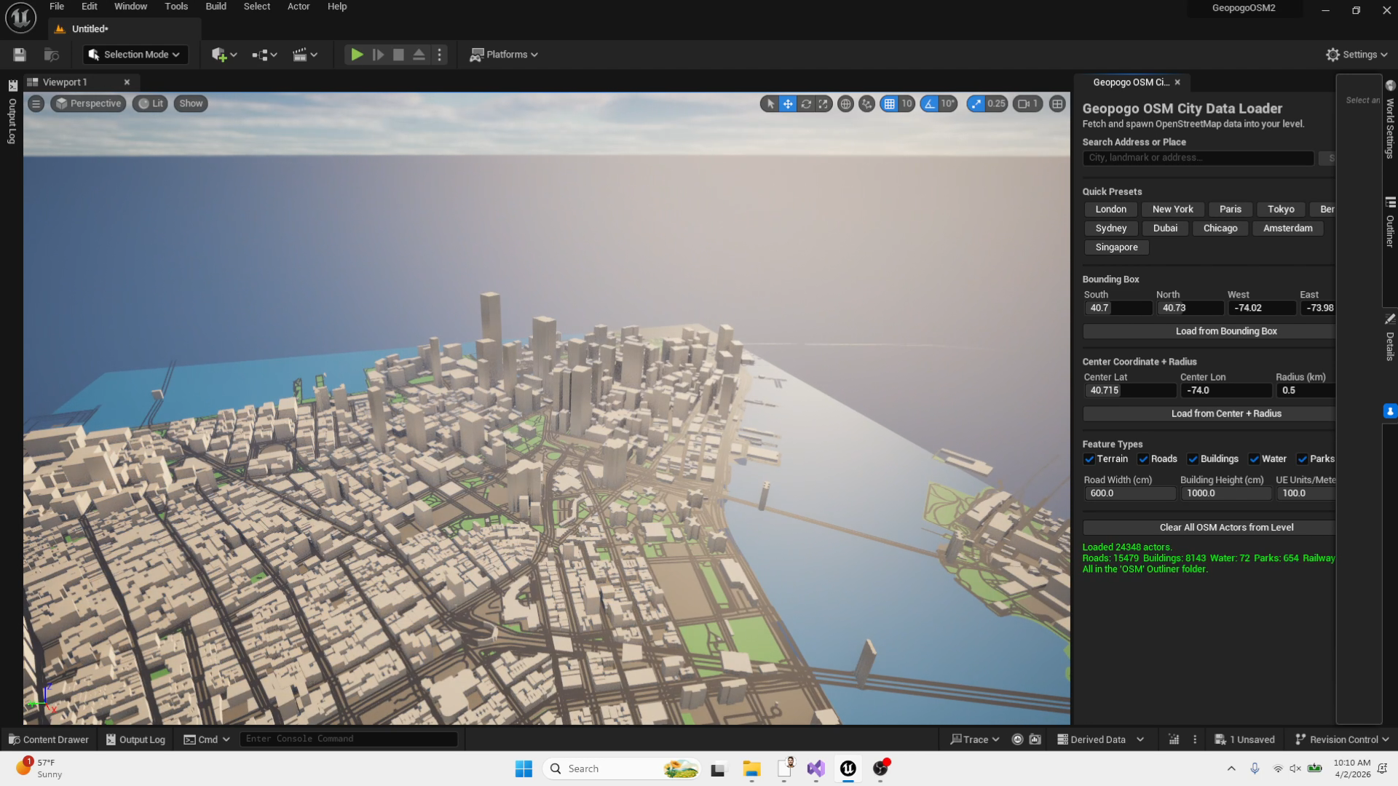Screen dimensions: 1398x786
Task: Open the Selection Mode dropdown
Action: coord(135,55)
